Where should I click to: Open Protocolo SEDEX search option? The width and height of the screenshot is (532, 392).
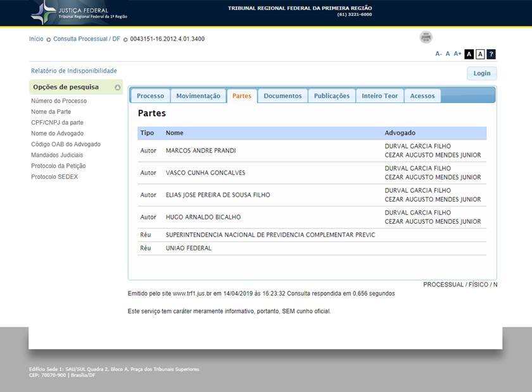pos(54,177)
